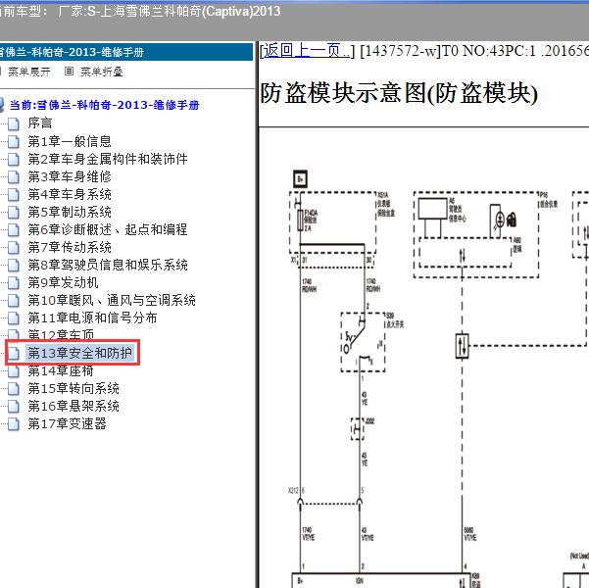Click the page icon beside 第3章车身维修
This screenshot has height=588, width=589.
tap(14, 177)
